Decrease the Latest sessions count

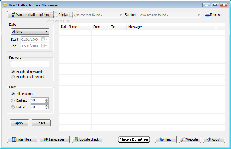(47, 108)
